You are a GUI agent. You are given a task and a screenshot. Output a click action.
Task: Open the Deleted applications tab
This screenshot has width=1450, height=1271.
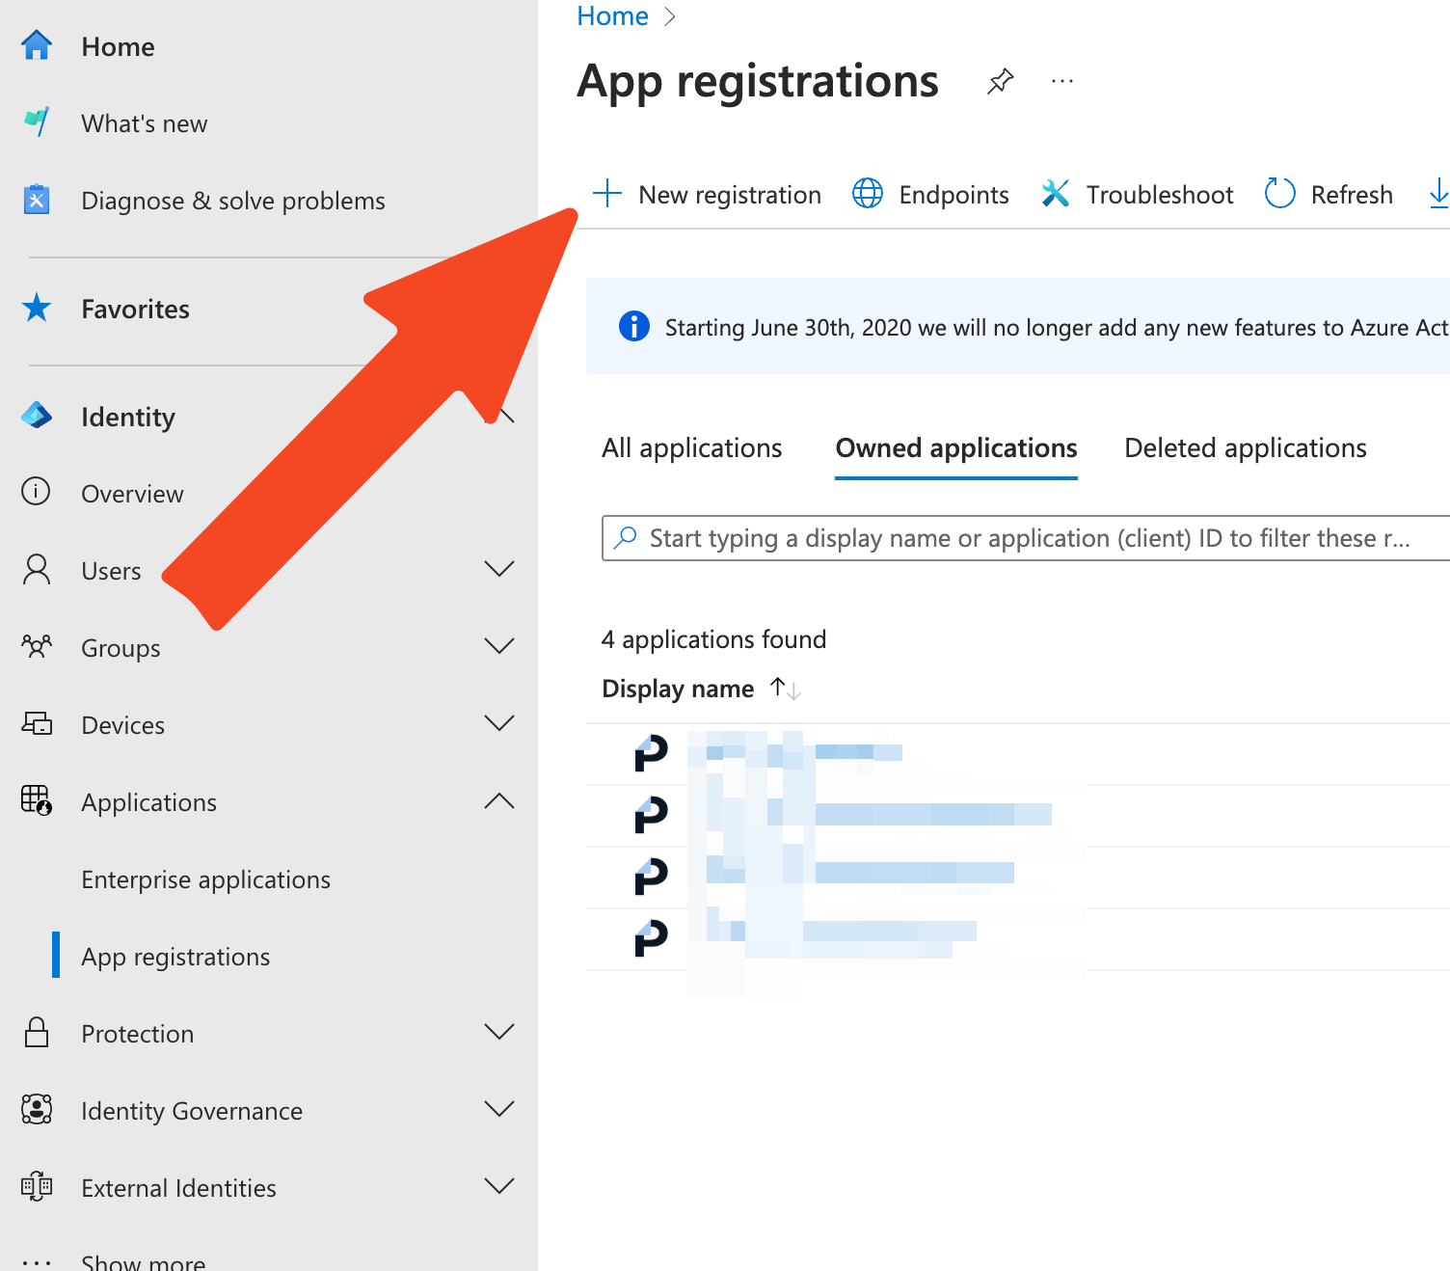pyautogui.click(x=1245, y=447)
